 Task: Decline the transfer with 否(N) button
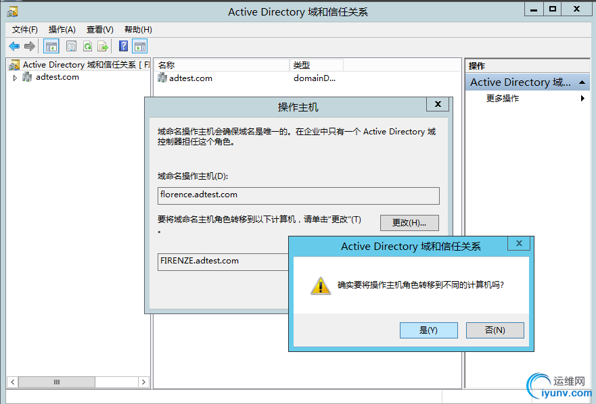[x=495, y=330]
